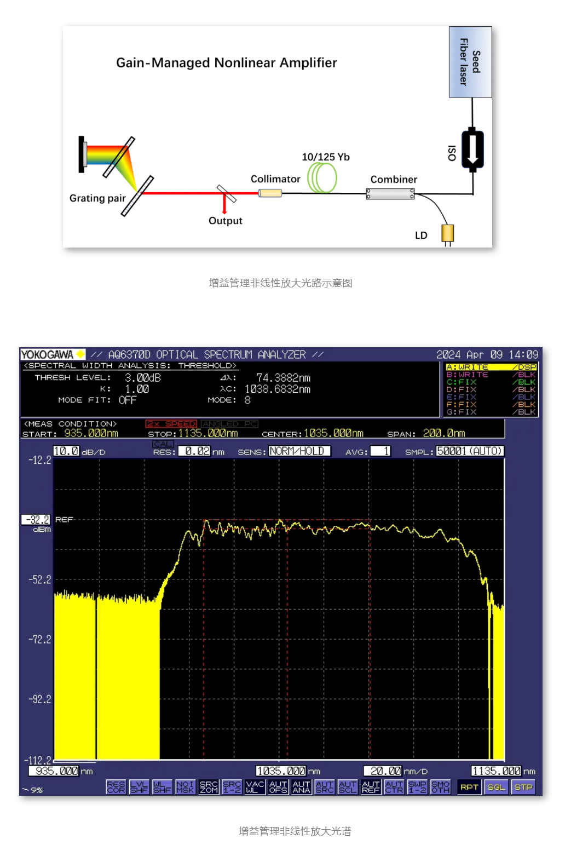Click the 2024 Apr 09 14:09 timestamp
The height and width of the screenshot is (850, 565).
(487, 354)
